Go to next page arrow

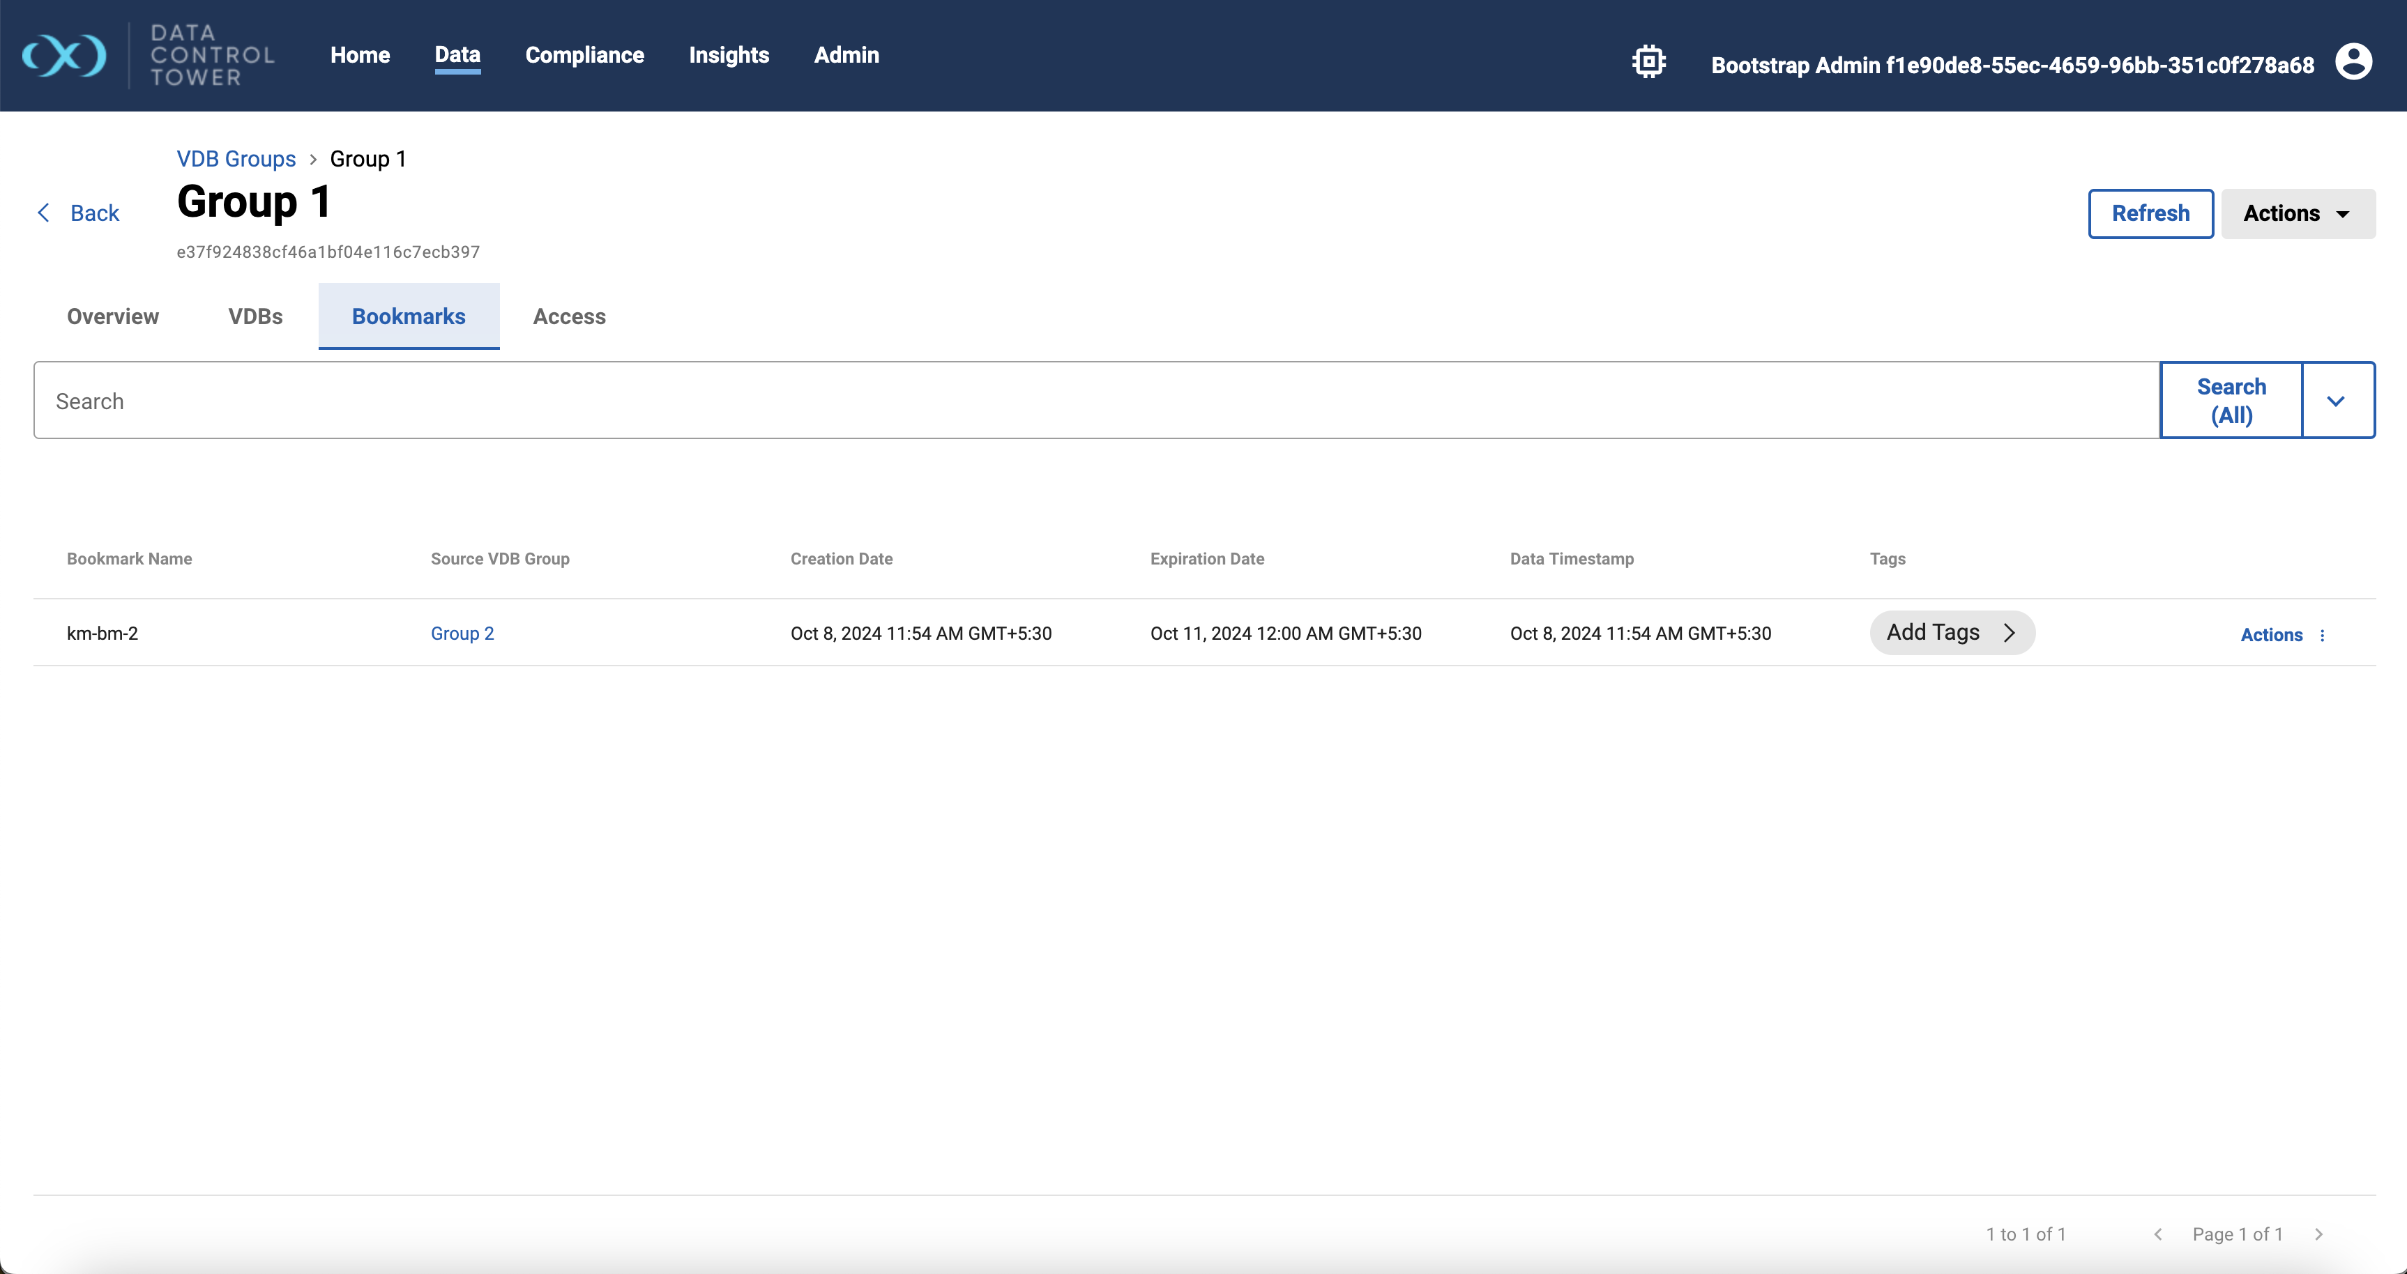2318,1234
